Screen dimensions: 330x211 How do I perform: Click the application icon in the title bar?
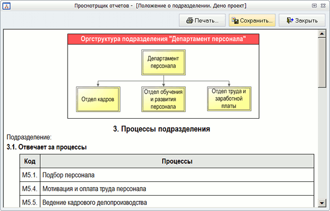[x=7, y=6]
